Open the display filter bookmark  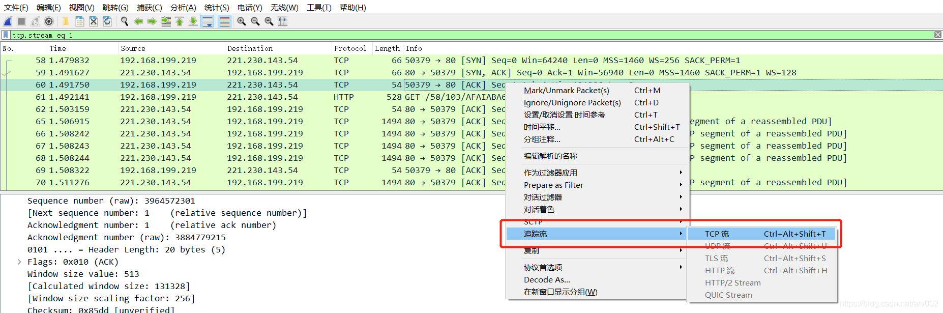tap(6, 35)
